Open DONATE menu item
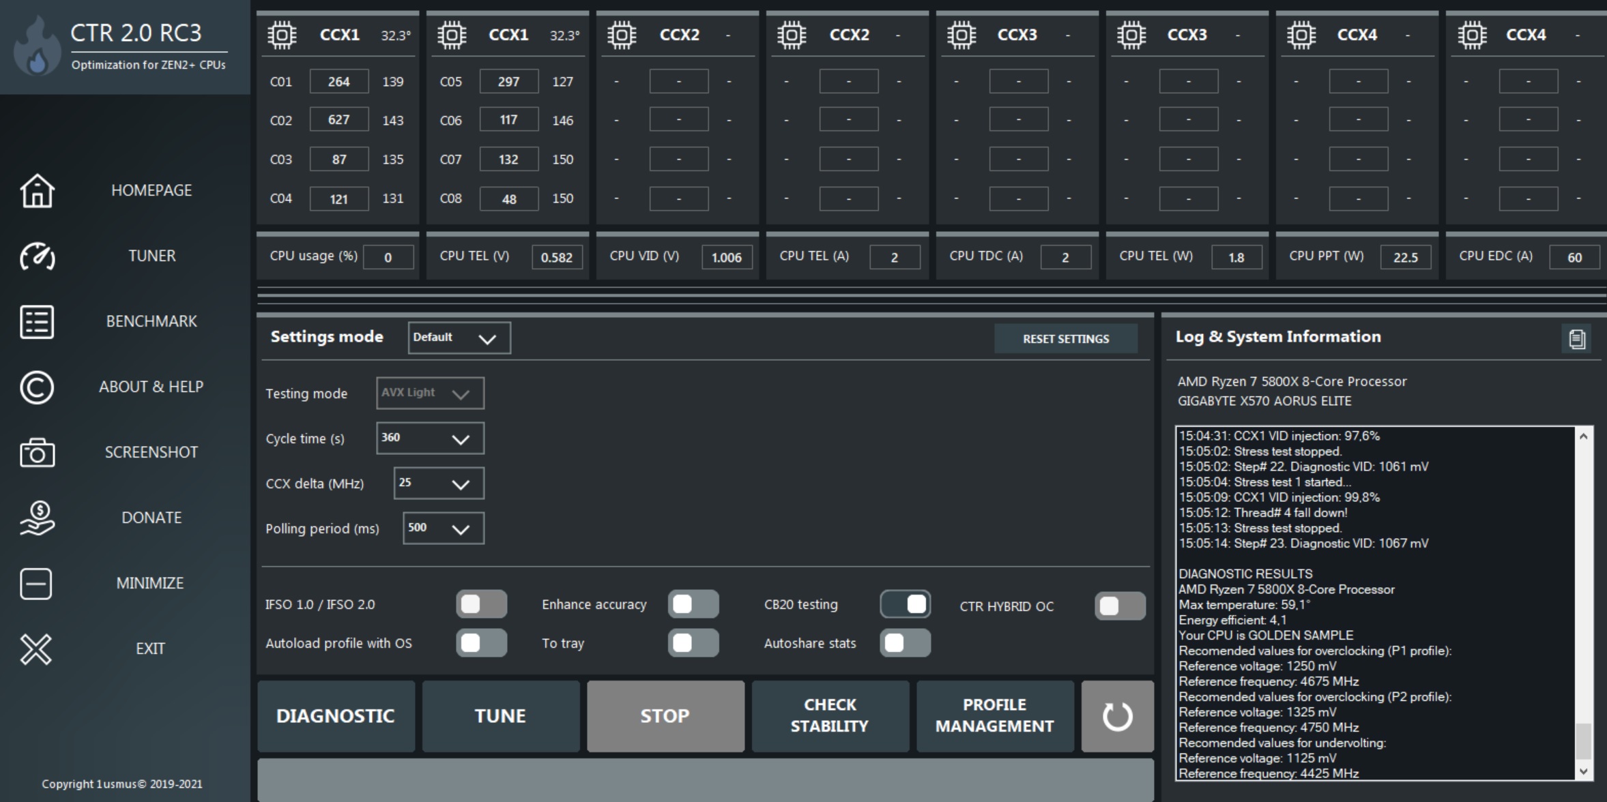 coord(151,518)
